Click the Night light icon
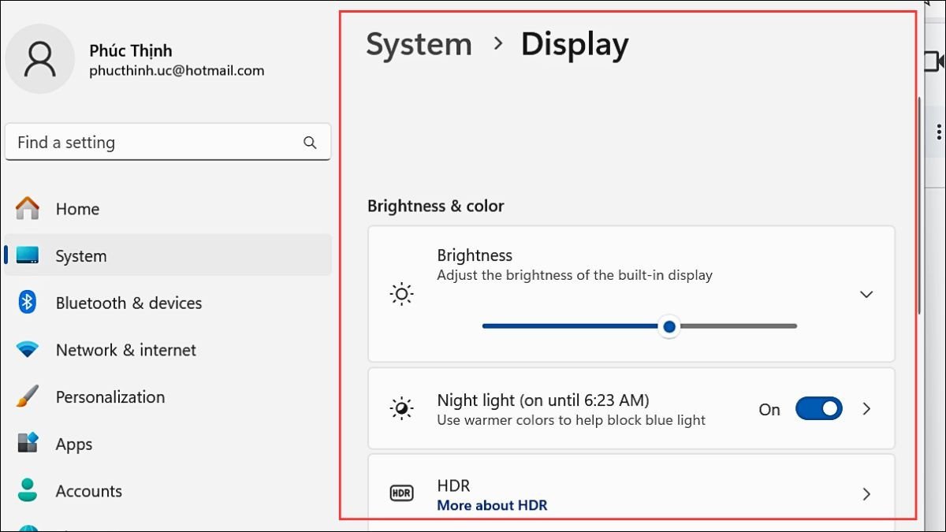The height and width of the screenshot is (532, 946). point(401,409)
